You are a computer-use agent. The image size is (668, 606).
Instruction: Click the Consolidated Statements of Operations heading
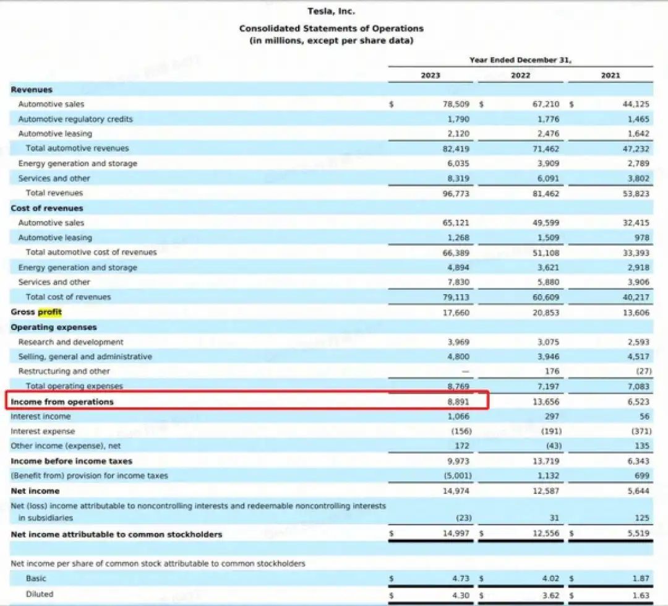tap(331, 28)
